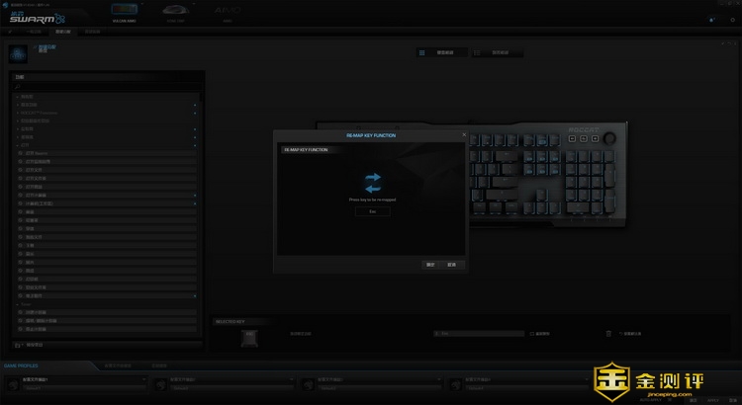Close the Re-Map Key Function dialog
Screen dimensions: 742x405
click(463, 133)
